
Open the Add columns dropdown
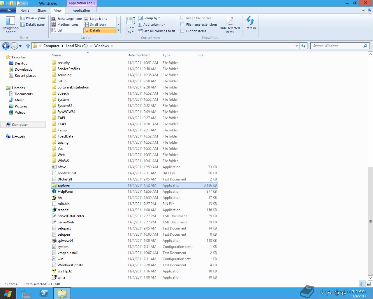[x=152, y=25]
